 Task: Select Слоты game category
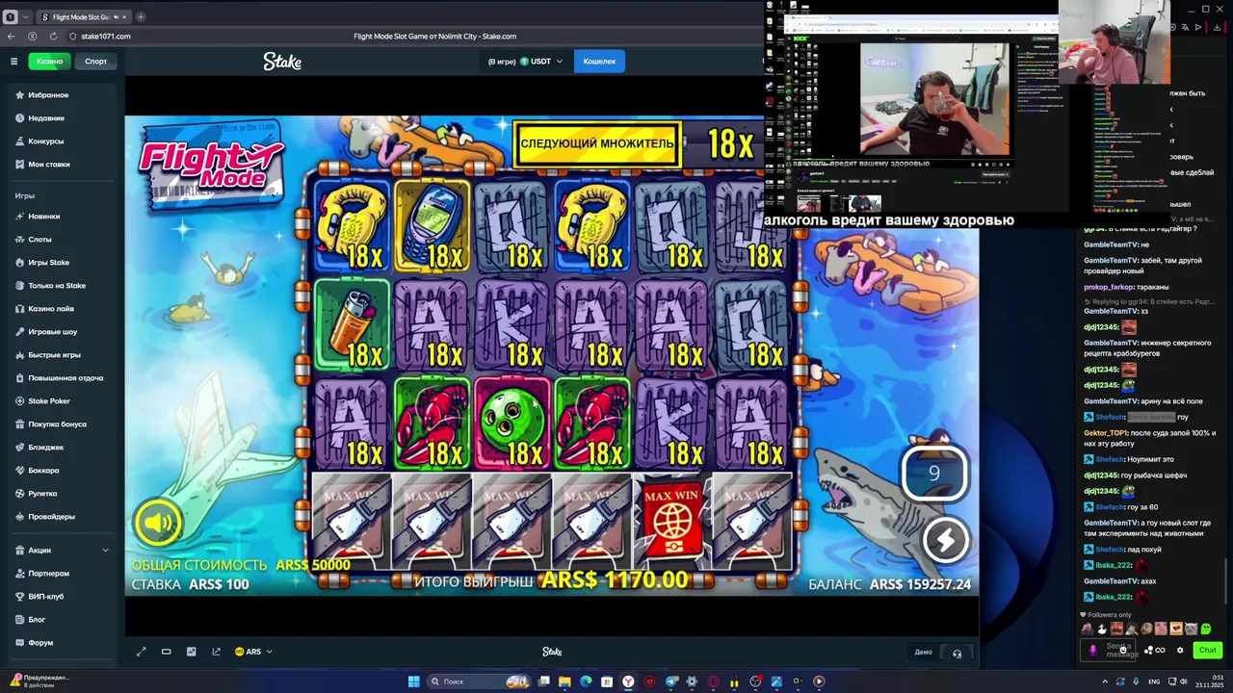coord(39,240)
